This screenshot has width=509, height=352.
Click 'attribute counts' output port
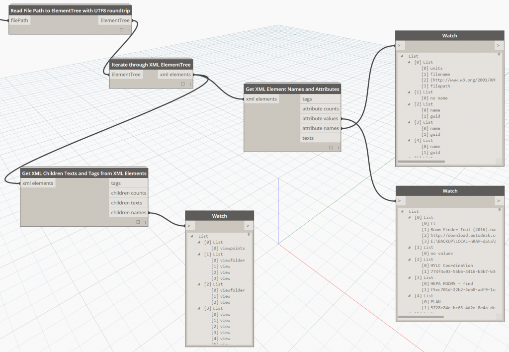[321, 109]
